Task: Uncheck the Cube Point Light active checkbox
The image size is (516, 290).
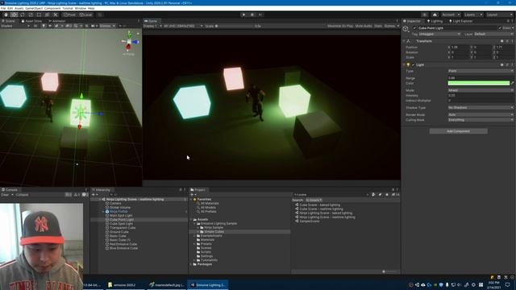Action: coord(414,28)
